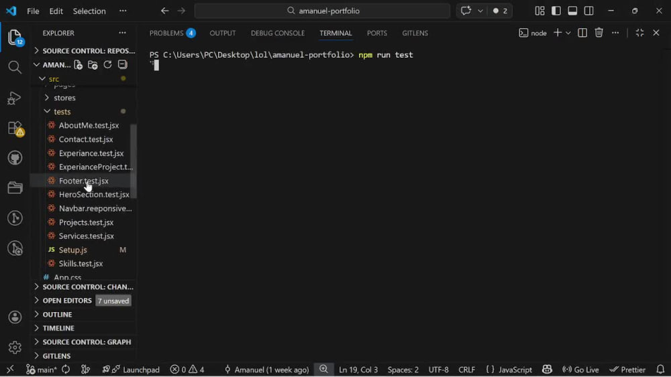Open notifications with the bell icon in the status bar
Image resolution: width=671 pixels, height=377 pixels.
660,370
